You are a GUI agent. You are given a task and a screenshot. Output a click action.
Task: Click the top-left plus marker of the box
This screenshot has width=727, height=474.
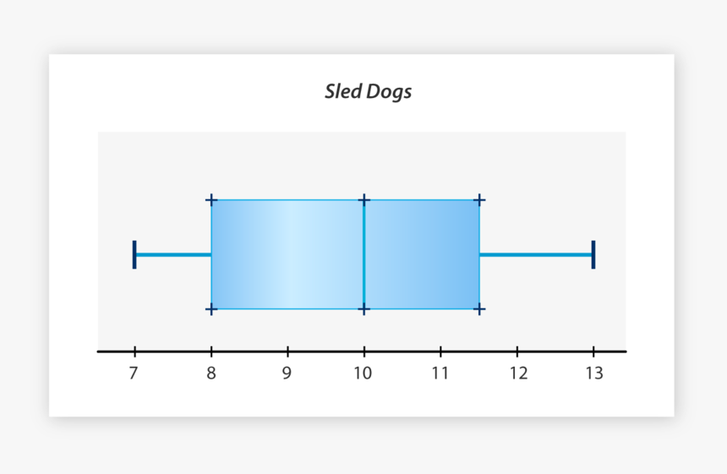211,200
